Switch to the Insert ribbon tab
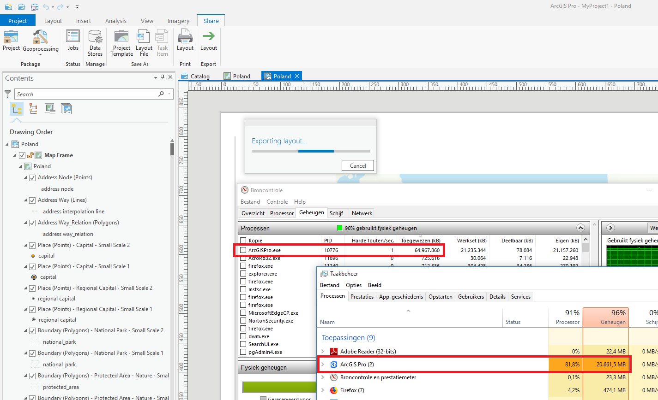 click(84, 21)
